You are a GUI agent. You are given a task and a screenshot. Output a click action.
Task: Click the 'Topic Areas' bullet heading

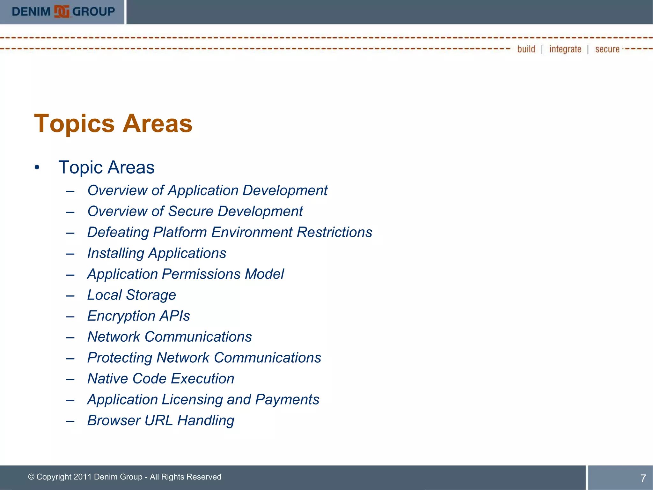tap(106, 167)
